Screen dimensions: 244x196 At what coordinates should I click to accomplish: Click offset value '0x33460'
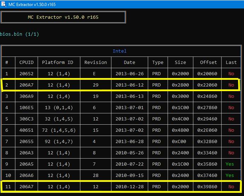[x=207, y=153]
